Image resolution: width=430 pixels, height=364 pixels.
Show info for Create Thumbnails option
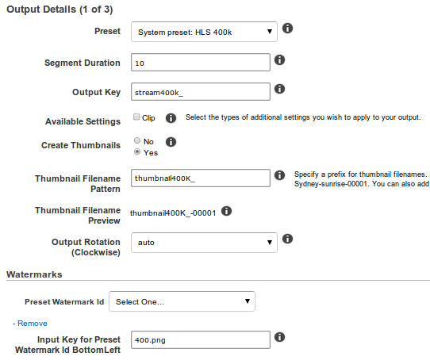(171, 142)
